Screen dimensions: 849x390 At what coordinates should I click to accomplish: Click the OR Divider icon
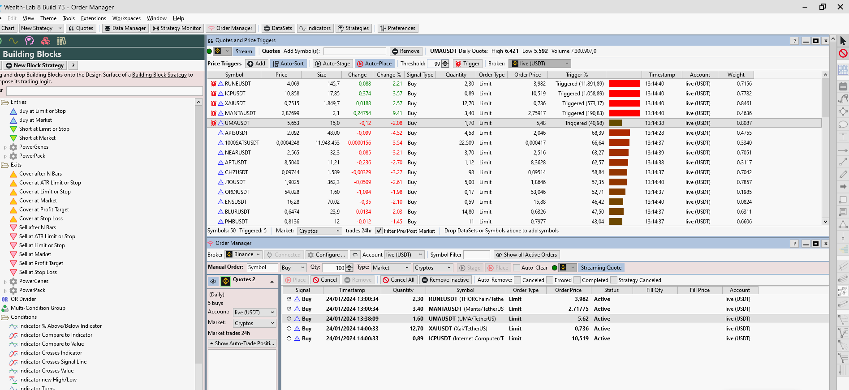click(5, 299)
